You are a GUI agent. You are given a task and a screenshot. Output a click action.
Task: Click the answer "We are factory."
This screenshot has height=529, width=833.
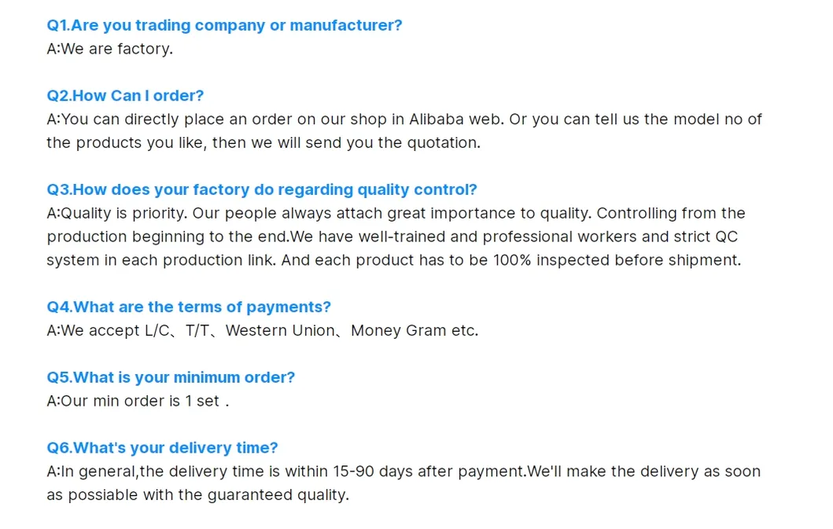point(109,49)
